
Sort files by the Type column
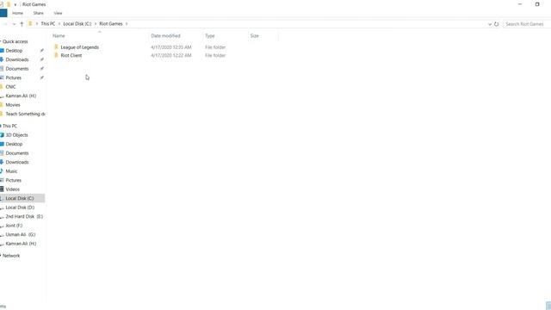pyautogui.click(x=210, y=36)
